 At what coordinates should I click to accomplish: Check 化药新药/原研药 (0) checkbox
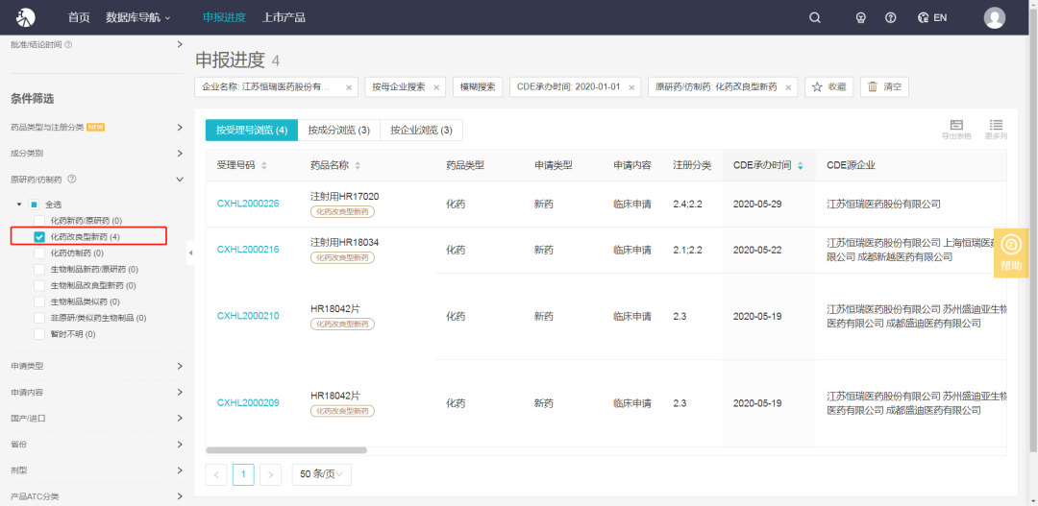[x=39, y=220]
